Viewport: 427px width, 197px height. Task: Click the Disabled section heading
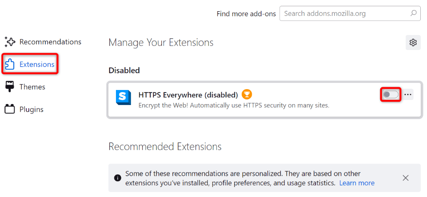pos(124,70)
